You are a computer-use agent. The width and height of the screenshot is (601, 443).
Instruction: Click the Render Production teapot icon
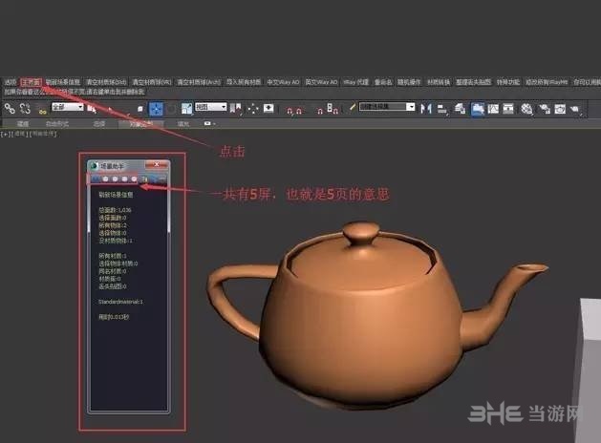pos(574,110)
